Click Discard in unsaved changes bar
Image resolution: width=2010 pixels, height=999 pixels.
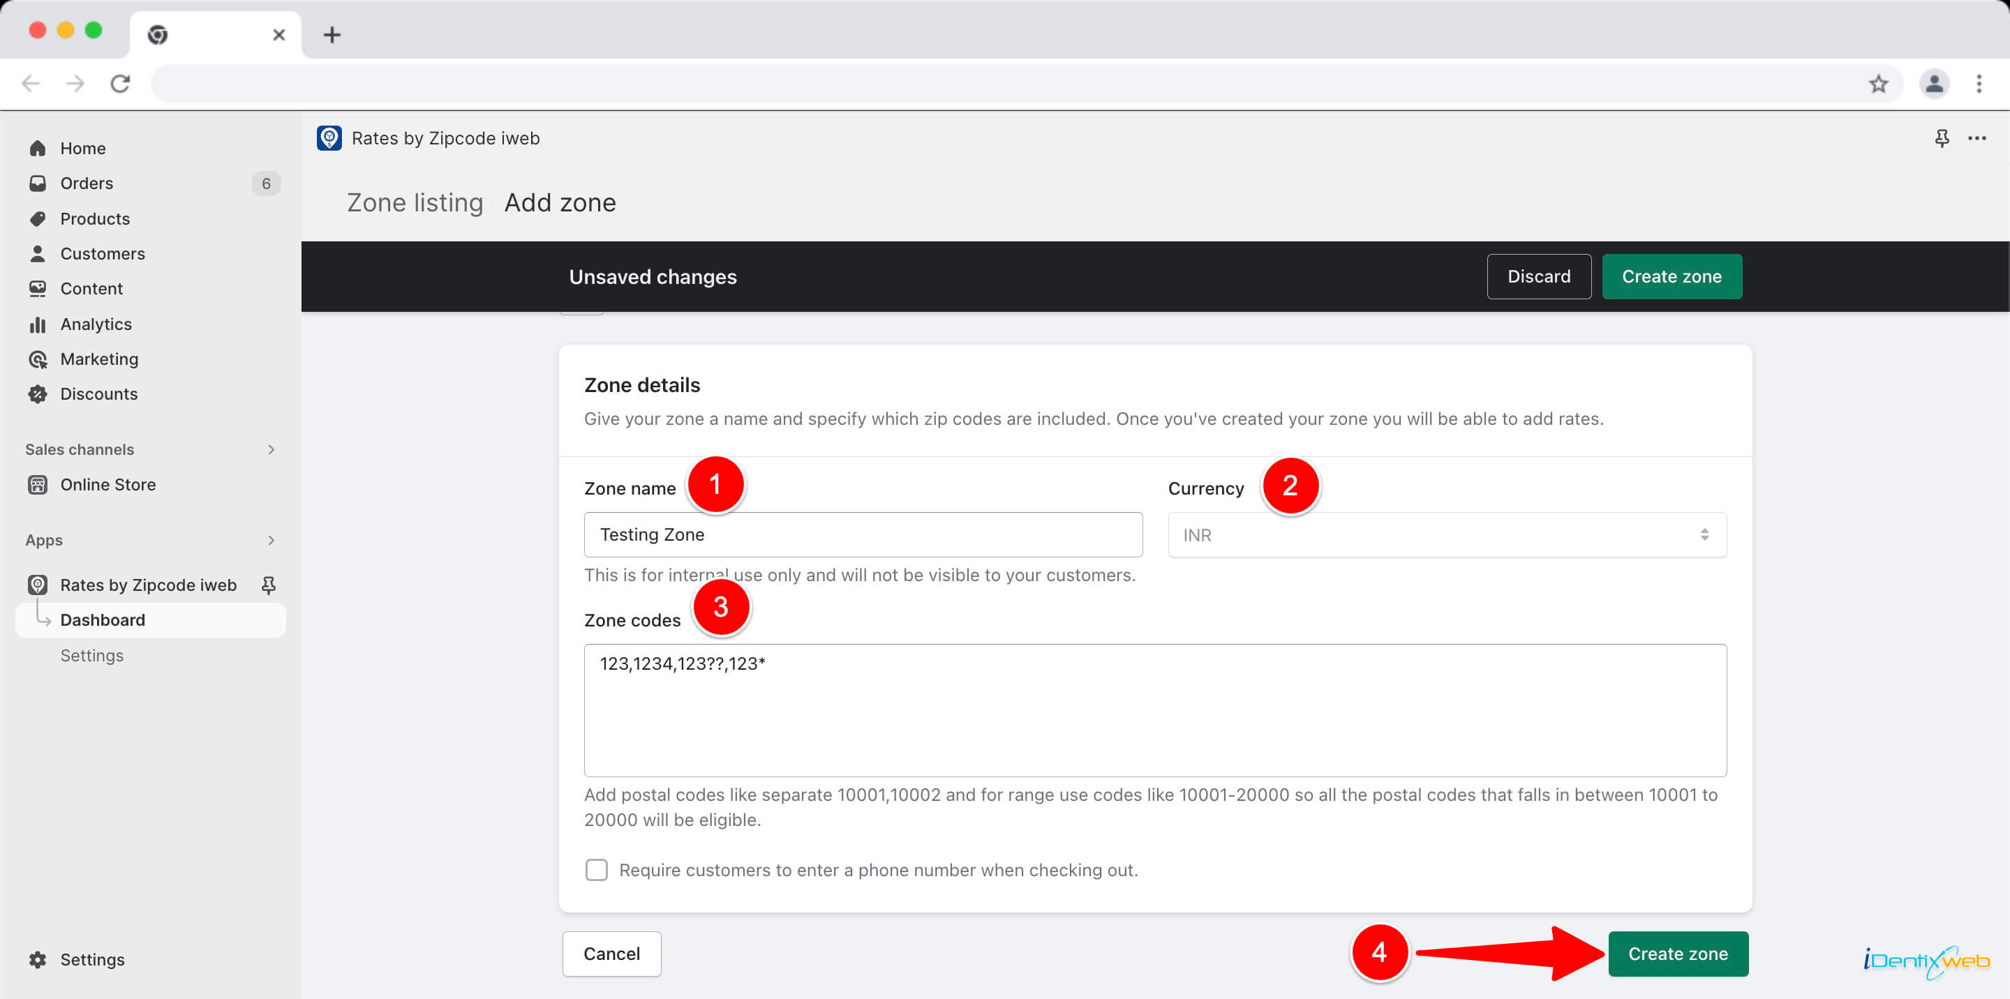pos(1539,277)
